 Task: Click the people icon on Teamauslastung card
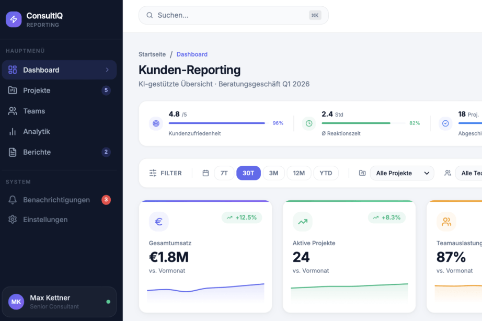click(x=446, y=222)
